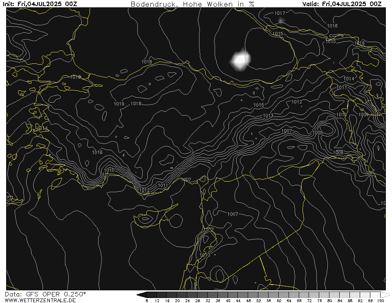Click the legend value 64
This screenshot has height=303, width=392.
(x=289, y=301)
